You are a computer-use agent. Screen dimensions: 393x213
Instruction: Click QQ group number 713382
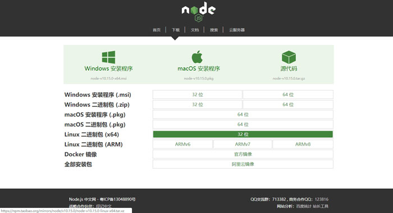pos(279,199)
